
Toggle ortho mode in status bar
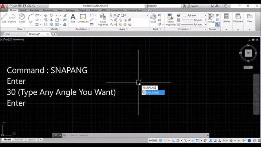(x=173, y=140)
